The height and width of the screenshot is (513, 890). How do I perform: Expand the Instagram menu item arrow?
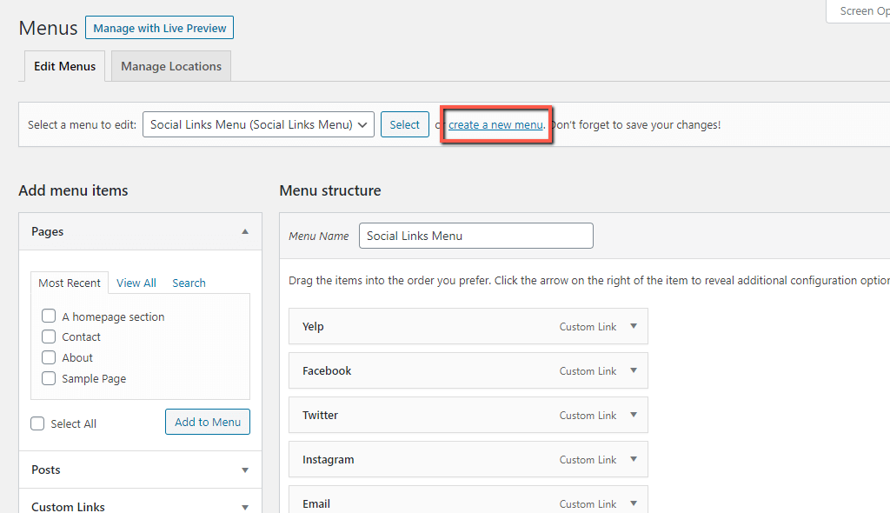click(634, 459)
